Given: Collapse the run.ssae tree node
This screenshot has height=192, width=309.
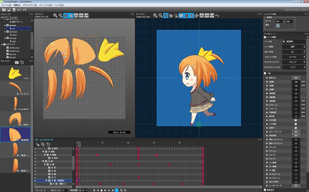Looking at the screenshot, I should coord(5,25).
